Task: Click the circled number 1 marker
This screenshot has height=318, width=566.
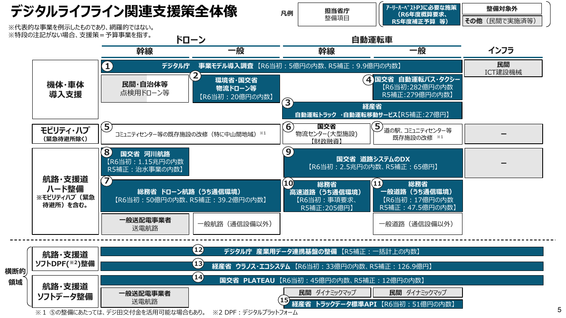Action: click(x=108, y=66)
